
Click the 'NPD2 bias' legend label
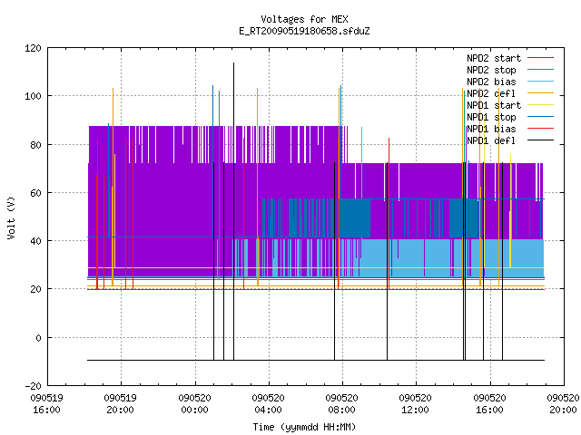click(x=491, y=82)
